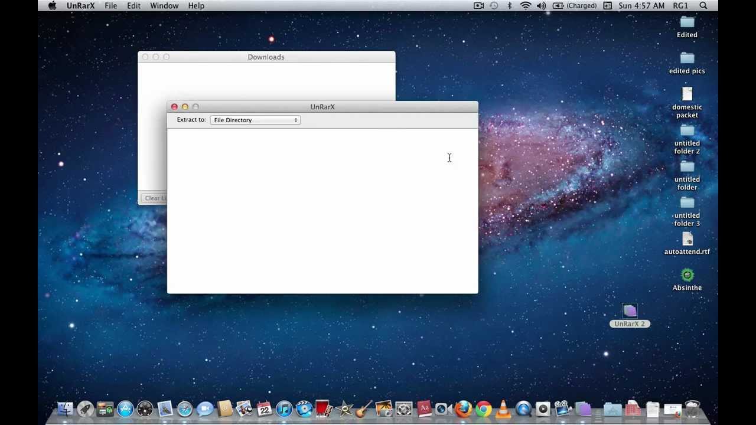Open GarageBand guitar icon in Dock
This screenshot has width=756, height=425.
(364, 408)
